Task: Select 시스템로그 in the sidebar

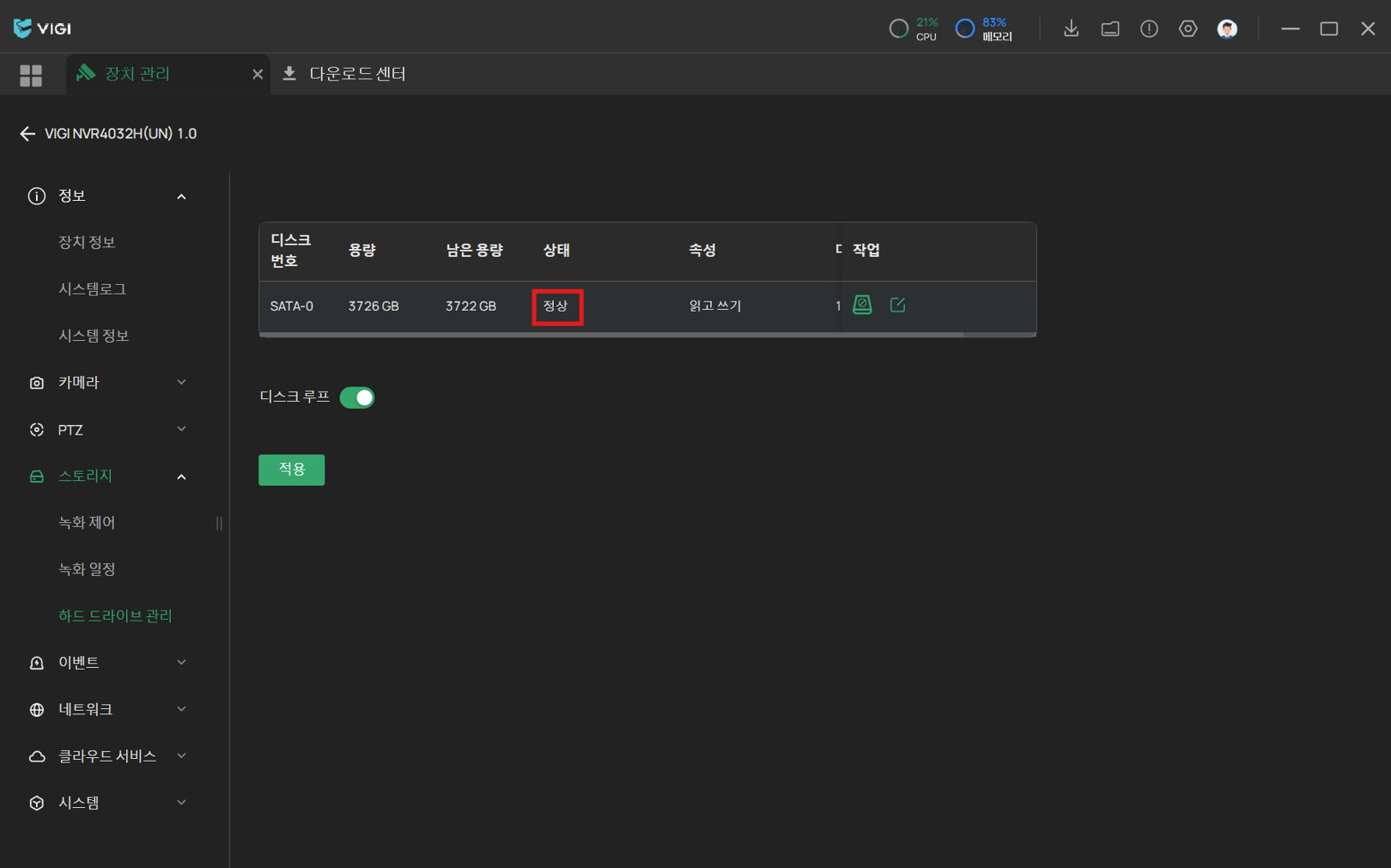Action: click(x=92, y=289)
